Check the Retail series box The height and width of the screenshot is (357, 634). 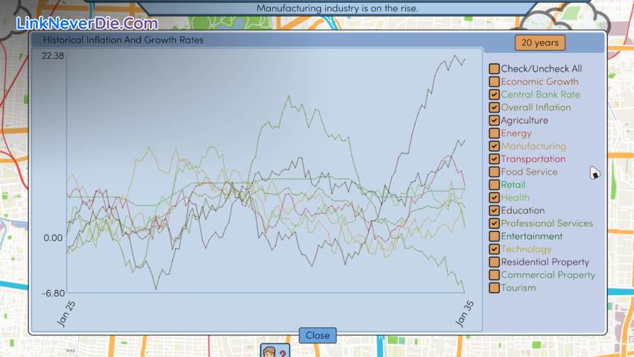(494, 185)
